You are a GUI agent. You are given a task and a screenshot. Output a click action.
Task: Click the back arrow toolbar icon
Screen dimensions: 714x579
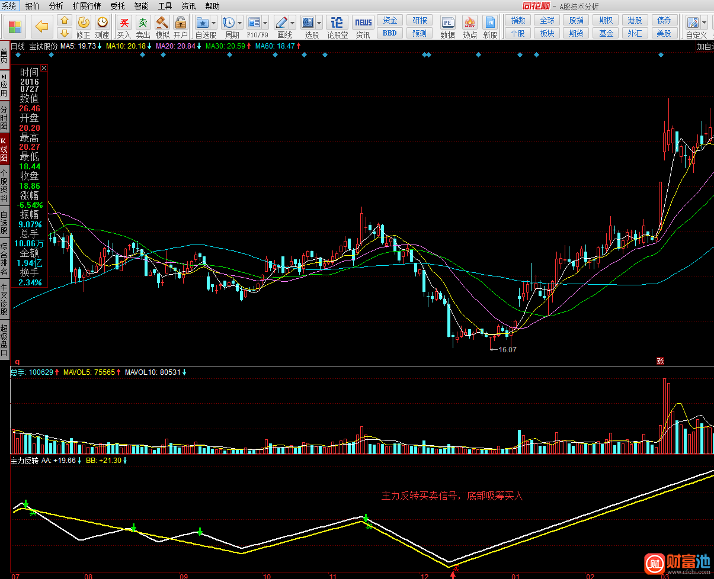[x=41, y=26]
